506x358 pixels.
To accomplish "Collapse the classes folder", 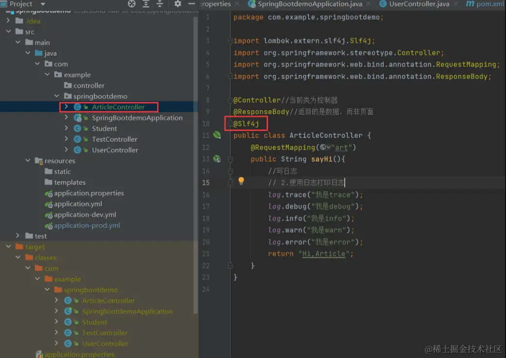I will [18, 257].
